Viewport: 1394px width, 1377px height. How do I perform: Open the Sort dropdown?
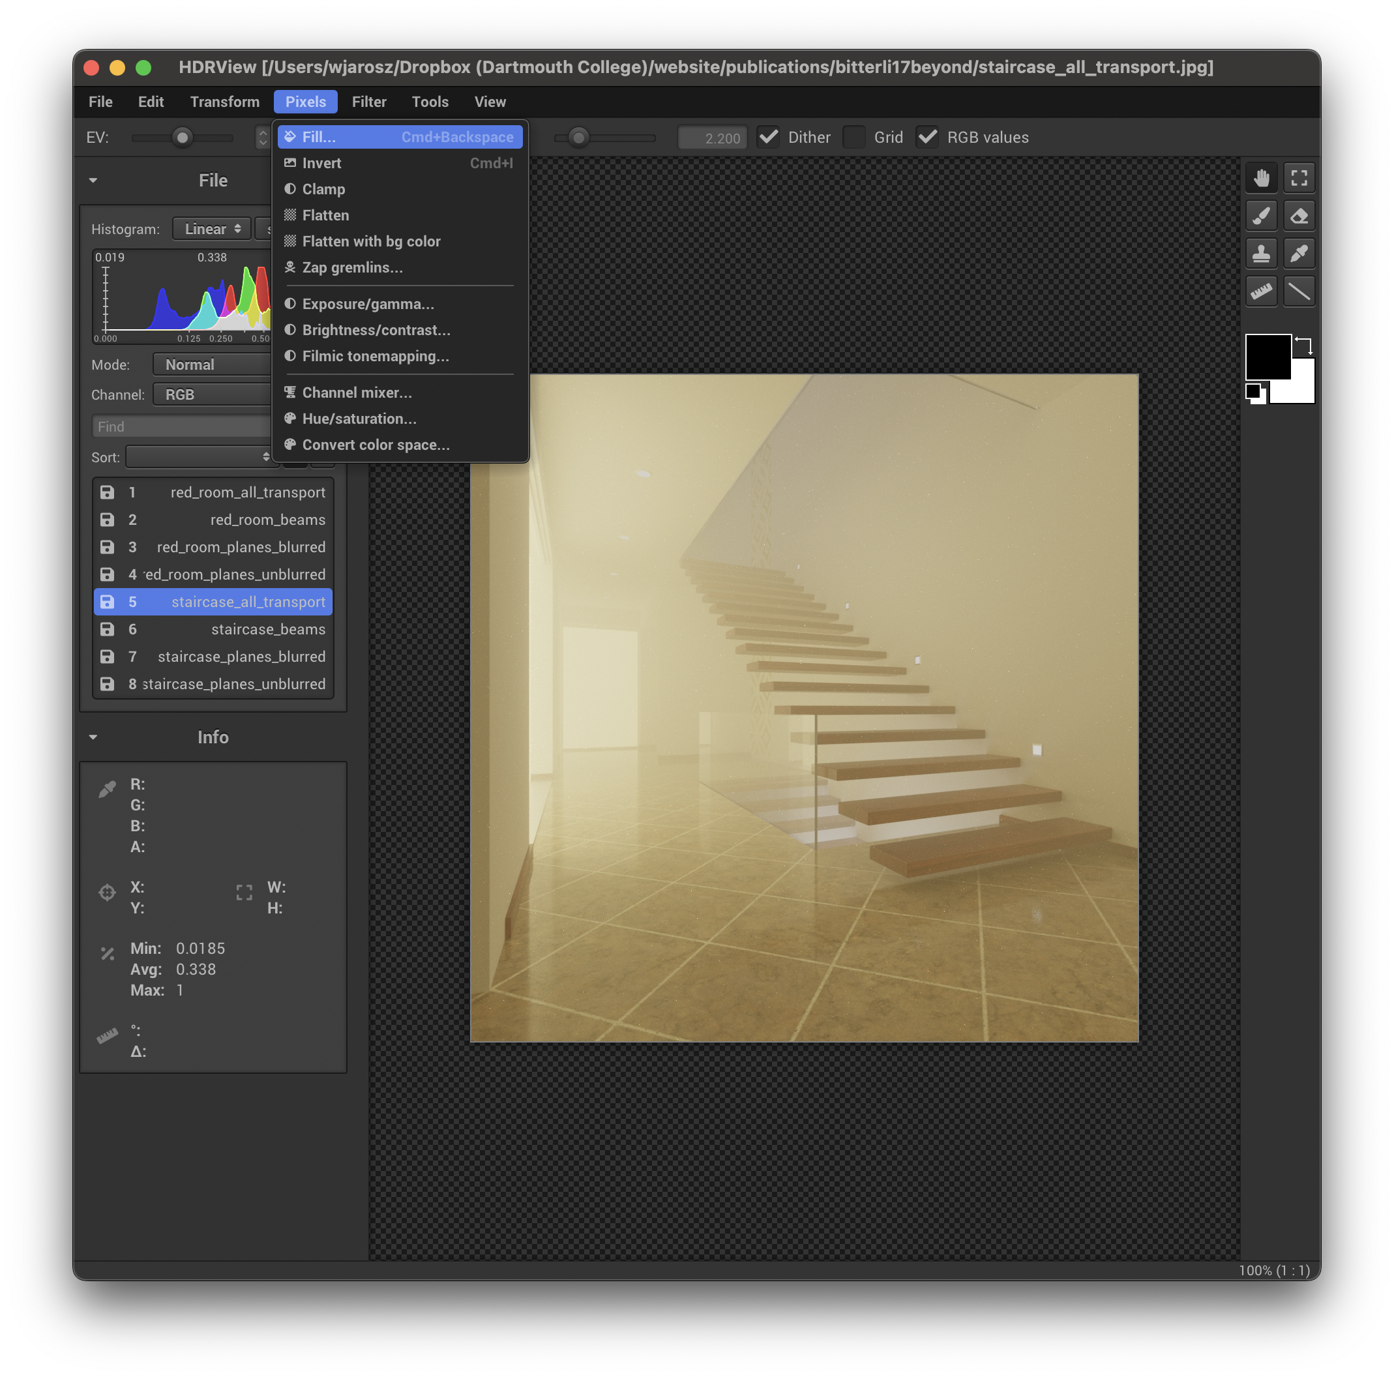(x=200, y=456)
